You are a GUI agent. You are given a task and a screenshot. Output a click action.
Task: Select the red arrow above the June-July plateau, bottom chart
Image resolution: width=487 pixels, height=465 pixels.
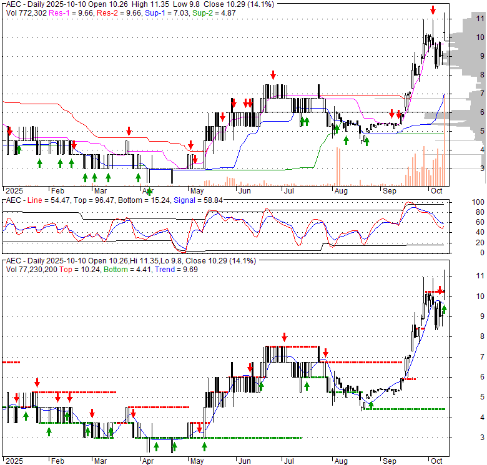click(285, 337)
